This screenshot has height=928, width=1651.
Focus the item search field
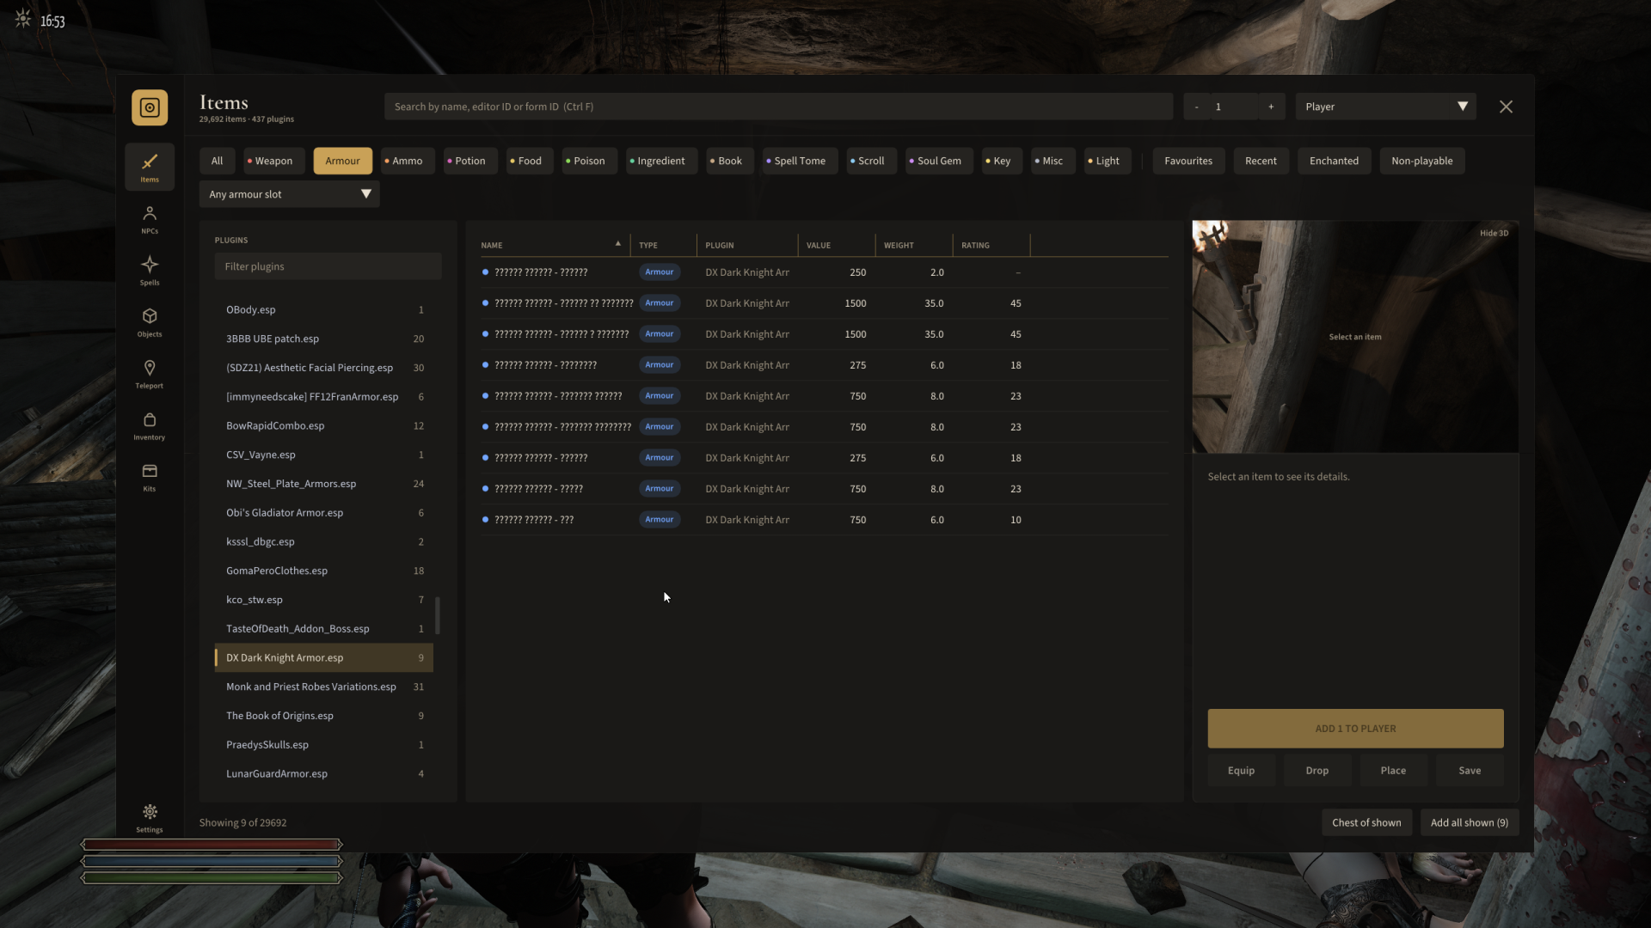[778, 107]
